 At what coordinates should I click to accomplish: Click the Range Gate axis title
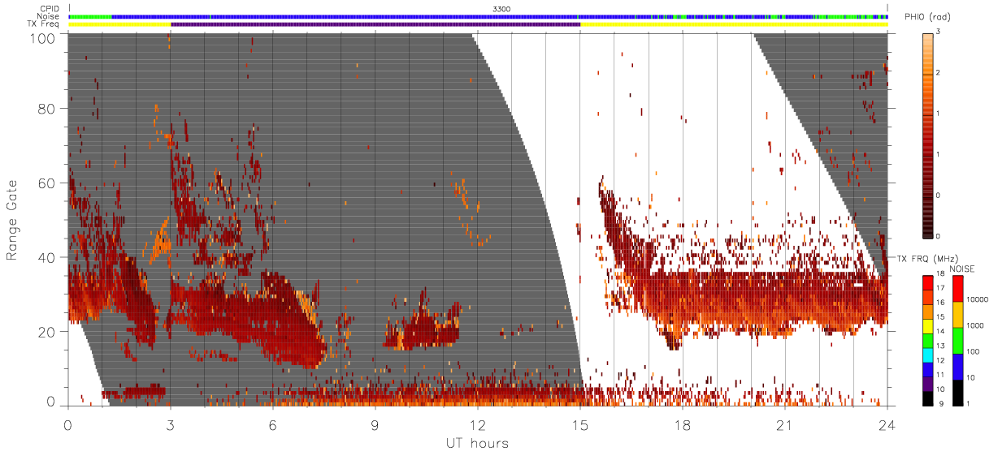click(x=12, y=221)
